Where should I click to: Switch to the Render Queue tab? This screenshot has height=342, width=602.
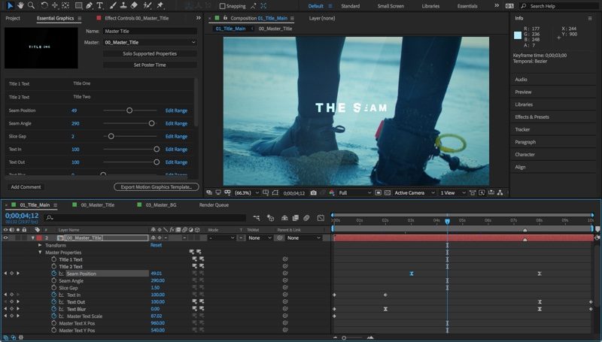(x=214, y=204)
